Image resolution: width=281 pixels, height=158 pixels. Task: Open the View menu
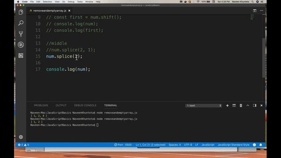click(x=57, y=2)
